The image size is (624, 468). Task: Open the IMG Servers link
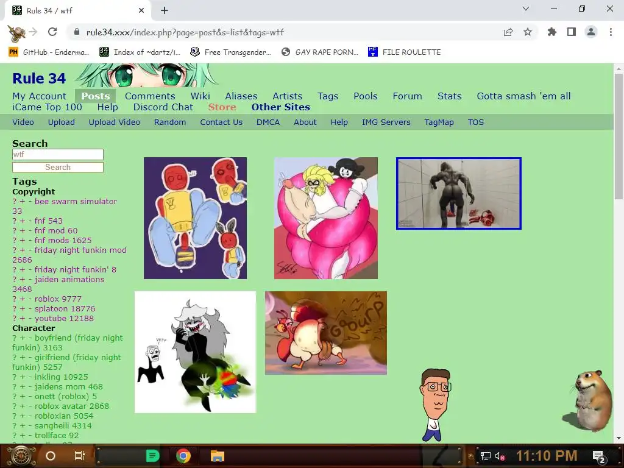(x=386, y=122)
